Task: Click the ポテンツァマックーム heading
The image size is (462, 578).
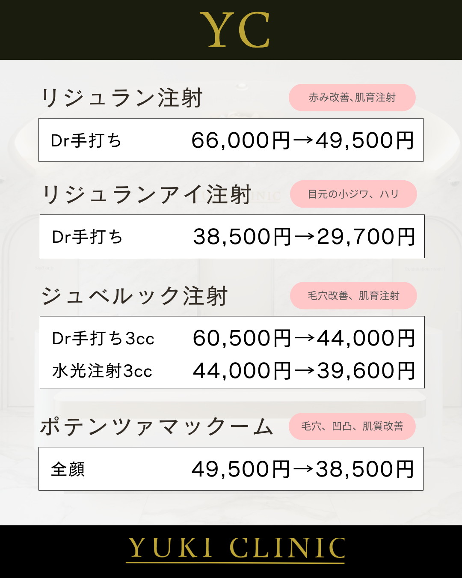Action: 157,426
